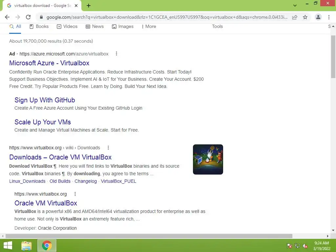Expand the More search filters menu
This screenshot has height=252, width=336.
tap(149, 27)
